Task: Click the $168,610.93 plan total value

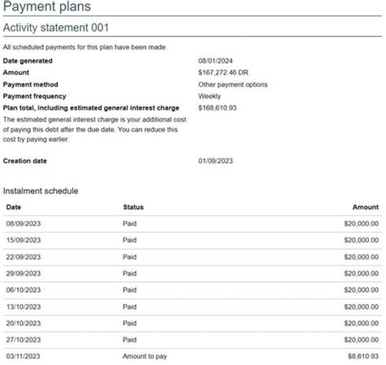Action: click(217, 108)
